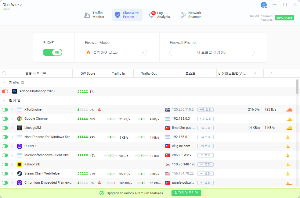This screenshot has width=300, height=198.
Task: Toggle the Lineage2M firewall switch
Action: tap(5, 128)
